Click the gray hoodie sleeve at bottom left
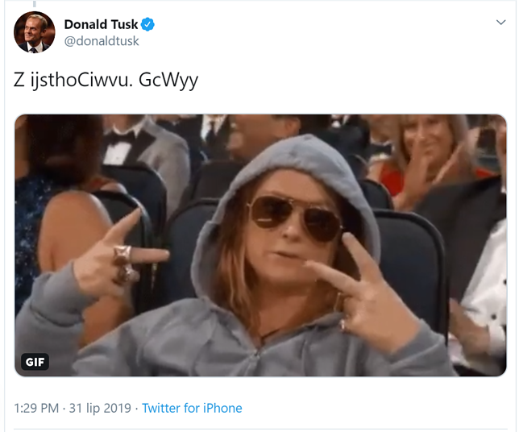This screenshot has width=519, height=432. point(56,322)
